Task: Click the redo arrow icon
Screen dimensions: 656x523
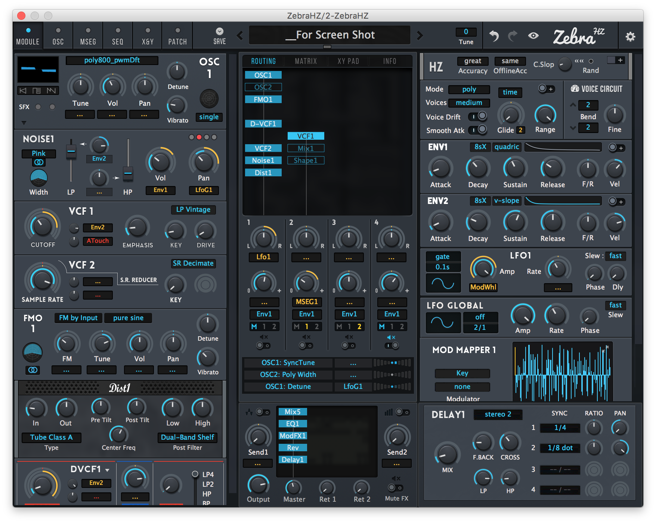Action: pyautogui.click(x=513, y=36)
